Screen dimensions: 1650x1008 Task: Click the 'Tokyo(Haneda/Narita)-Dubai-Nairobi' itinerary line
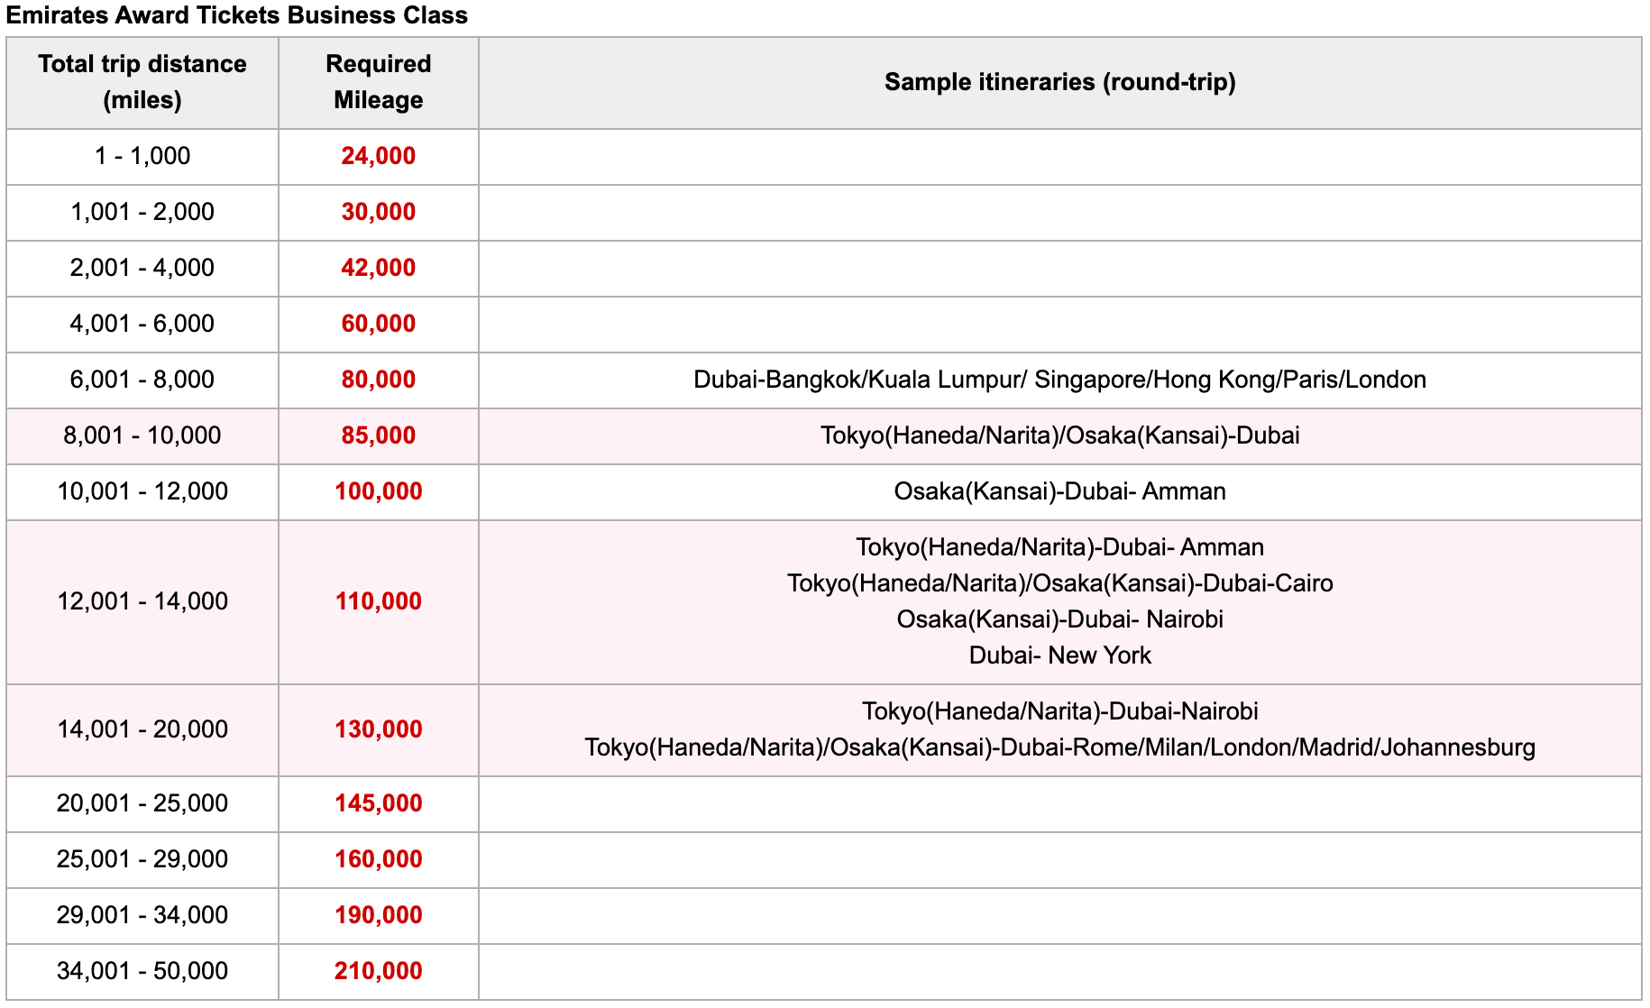click(x=1059, y=711)
